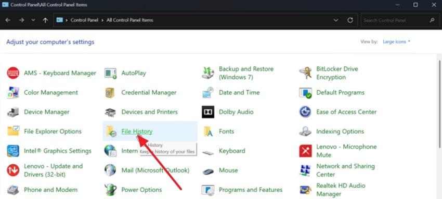Click the Date and Time text link

[x=239, y=92]
